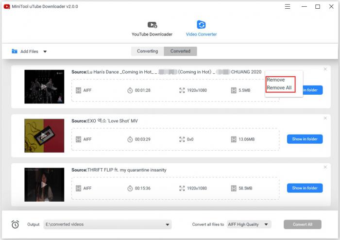Switch to the Converted tab
The width and height of the screenshot is (340, 240).
(180, 51)
